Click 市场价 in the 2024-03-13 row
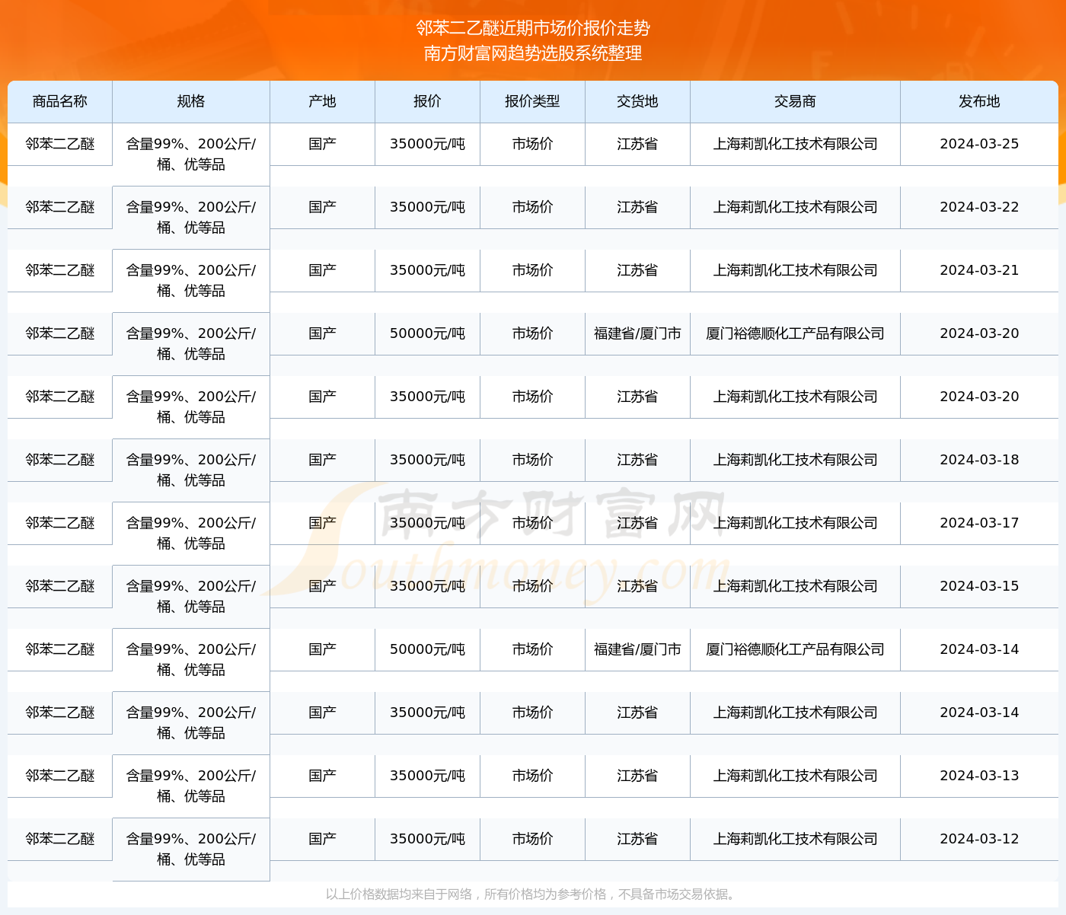The height and width of the screenshot is (915, 1066). (533, 776)
